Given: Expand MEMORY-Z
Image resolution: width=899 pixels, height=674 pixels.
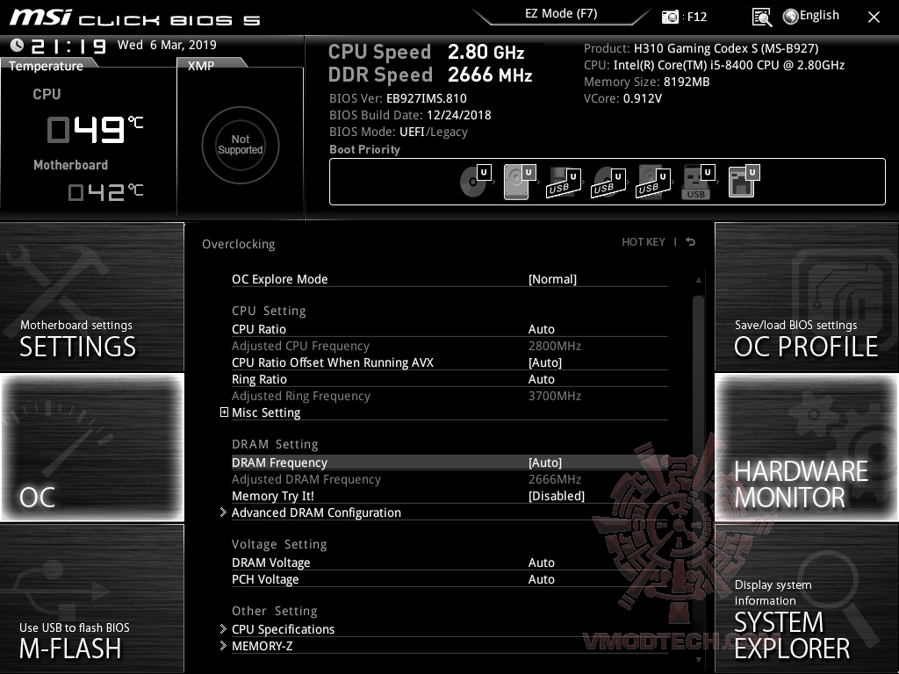Looking at the screenshot, I should pyautogui.click(x=223, y=645).
